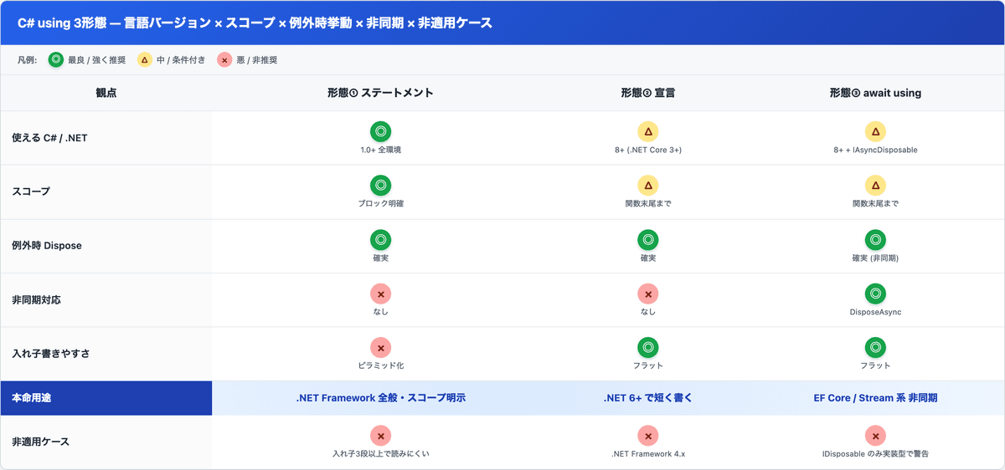
Task: Click the 例外時 Dispose green icon under ステートメント
Action: [380, 240]
